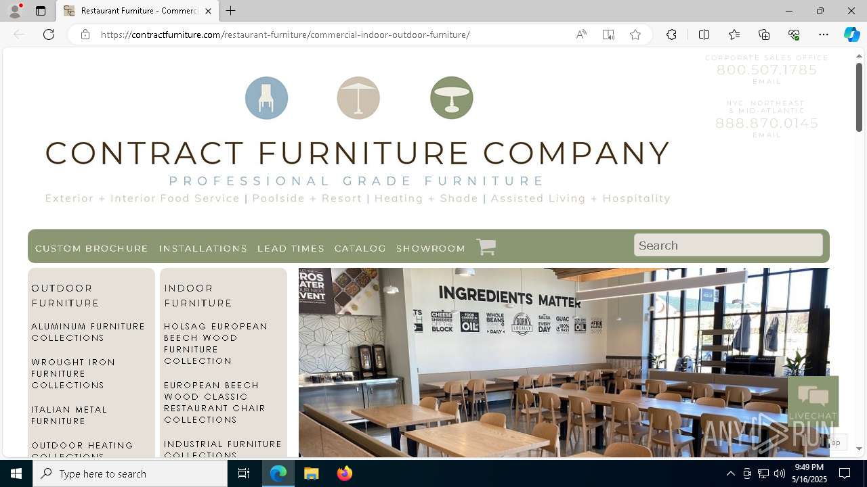Screen dimensions: 867x487
Task: Open Industrial Furniture Collections link
Action: click(x=223, y=449)
